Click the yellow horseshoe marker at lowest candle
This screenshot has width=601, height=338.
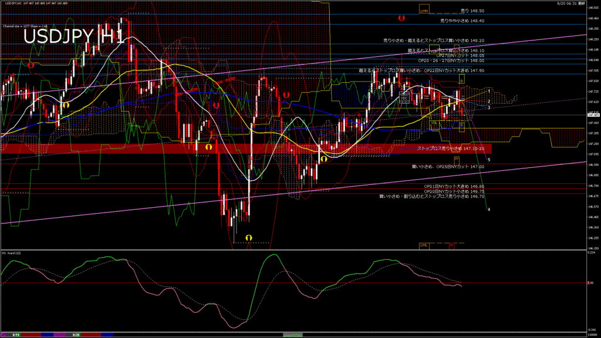(x=249, y=237)
